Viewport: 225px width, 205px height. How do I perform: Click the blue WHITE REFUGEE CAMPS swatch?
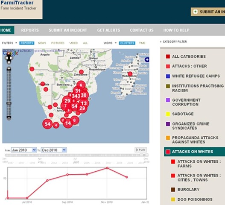point(168,76)
